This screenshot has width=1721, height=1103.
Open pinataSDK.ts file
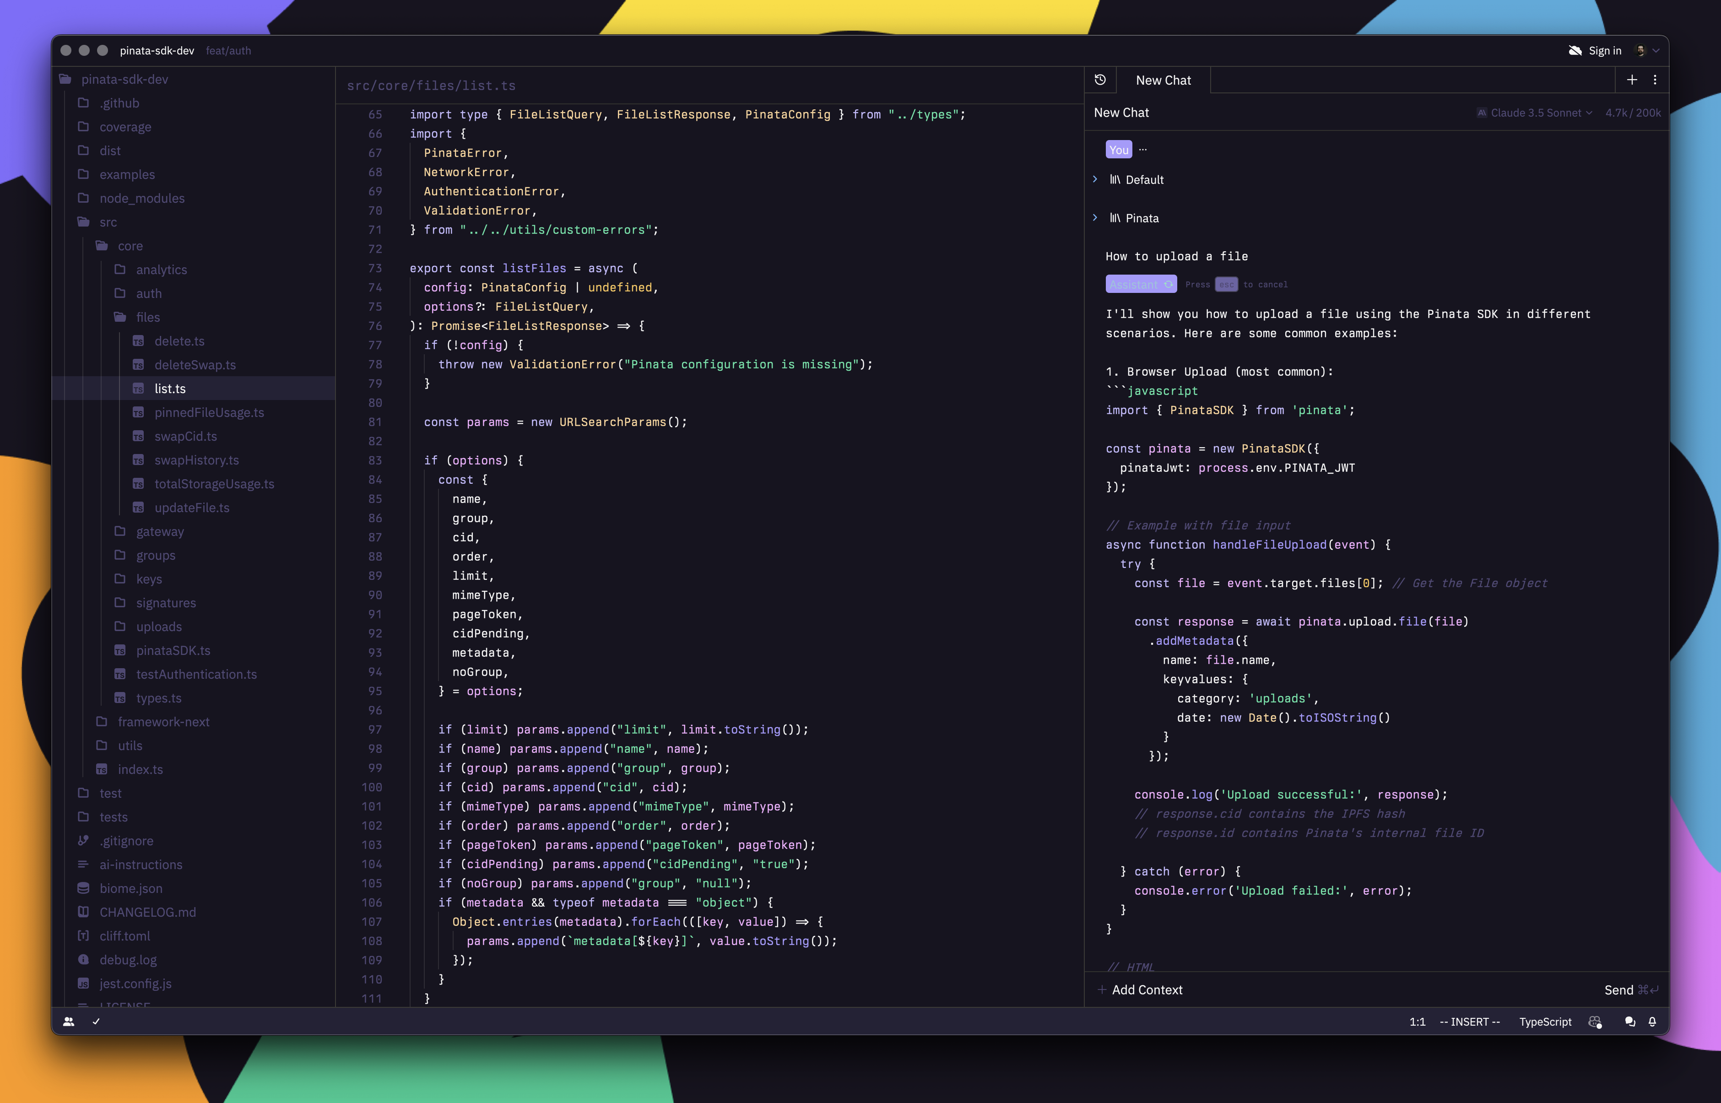pos(173,650)
